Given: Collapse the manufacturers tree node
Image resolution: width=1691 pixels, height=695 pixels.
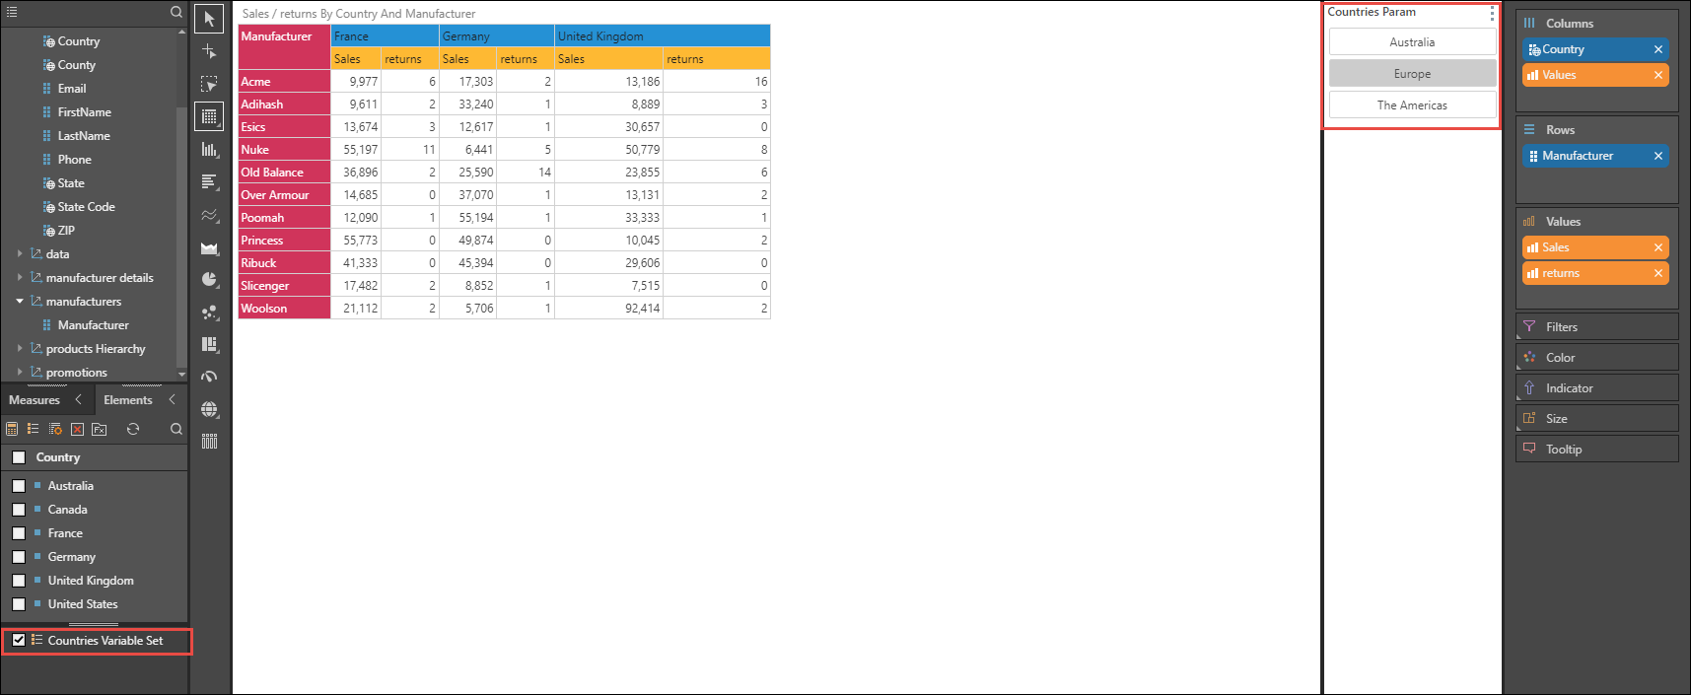Looking at the screenshot, I should 20,301.
